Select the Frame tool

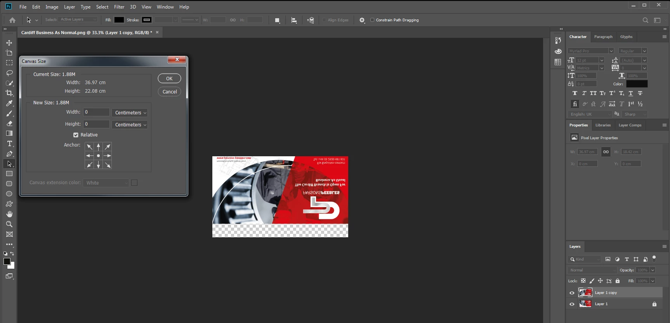click(x=9, y=234)
